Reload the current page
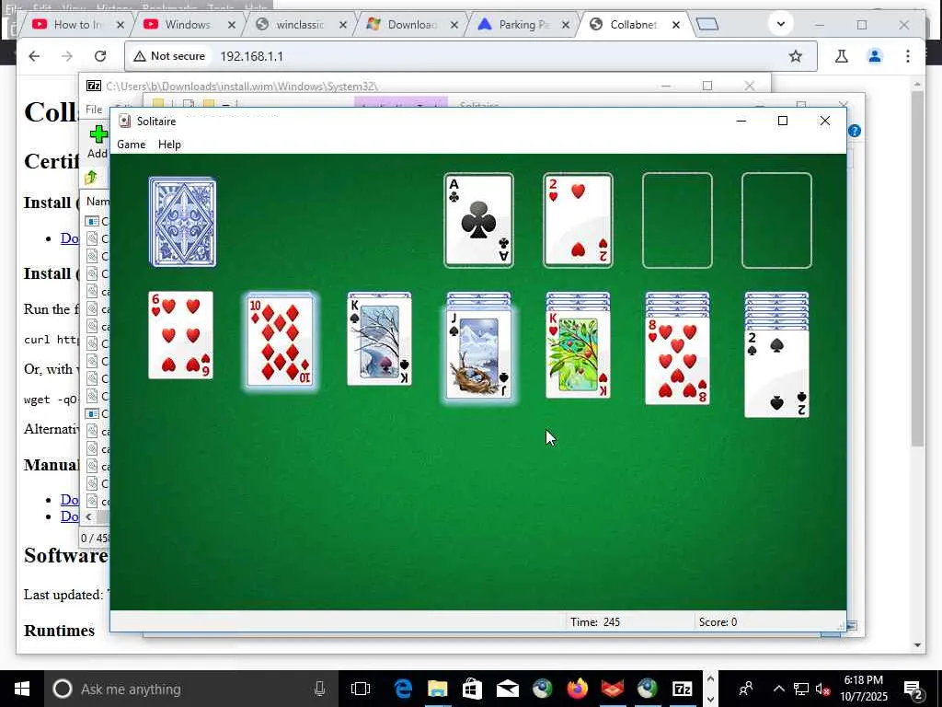This screenshot has height=707, width=942. click(x=100, y=56)
